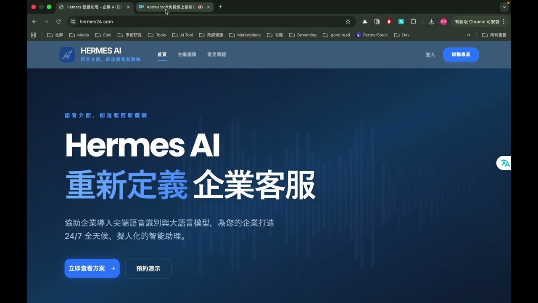The image size is (538, 303).
Task: Open the 學術研究 bookmark folder
Action: pyautogui.click(x=130, y=35)
